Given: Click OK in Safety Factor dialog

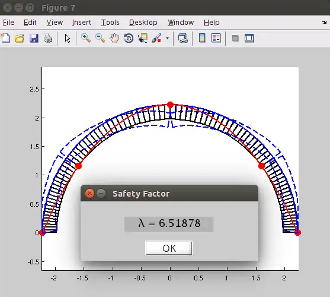Looking at the screenshot, I should 169,248.
